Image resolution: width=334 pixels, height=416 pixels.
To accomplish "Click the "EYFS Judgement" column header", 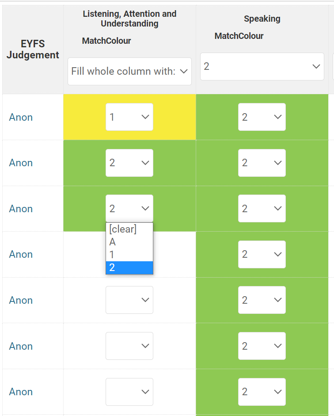I will [x=32, y=49].
